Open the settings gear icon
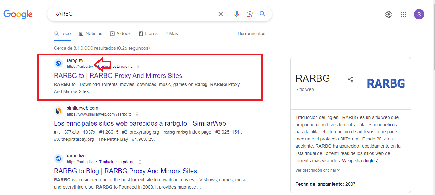 [x=389, y=14]
